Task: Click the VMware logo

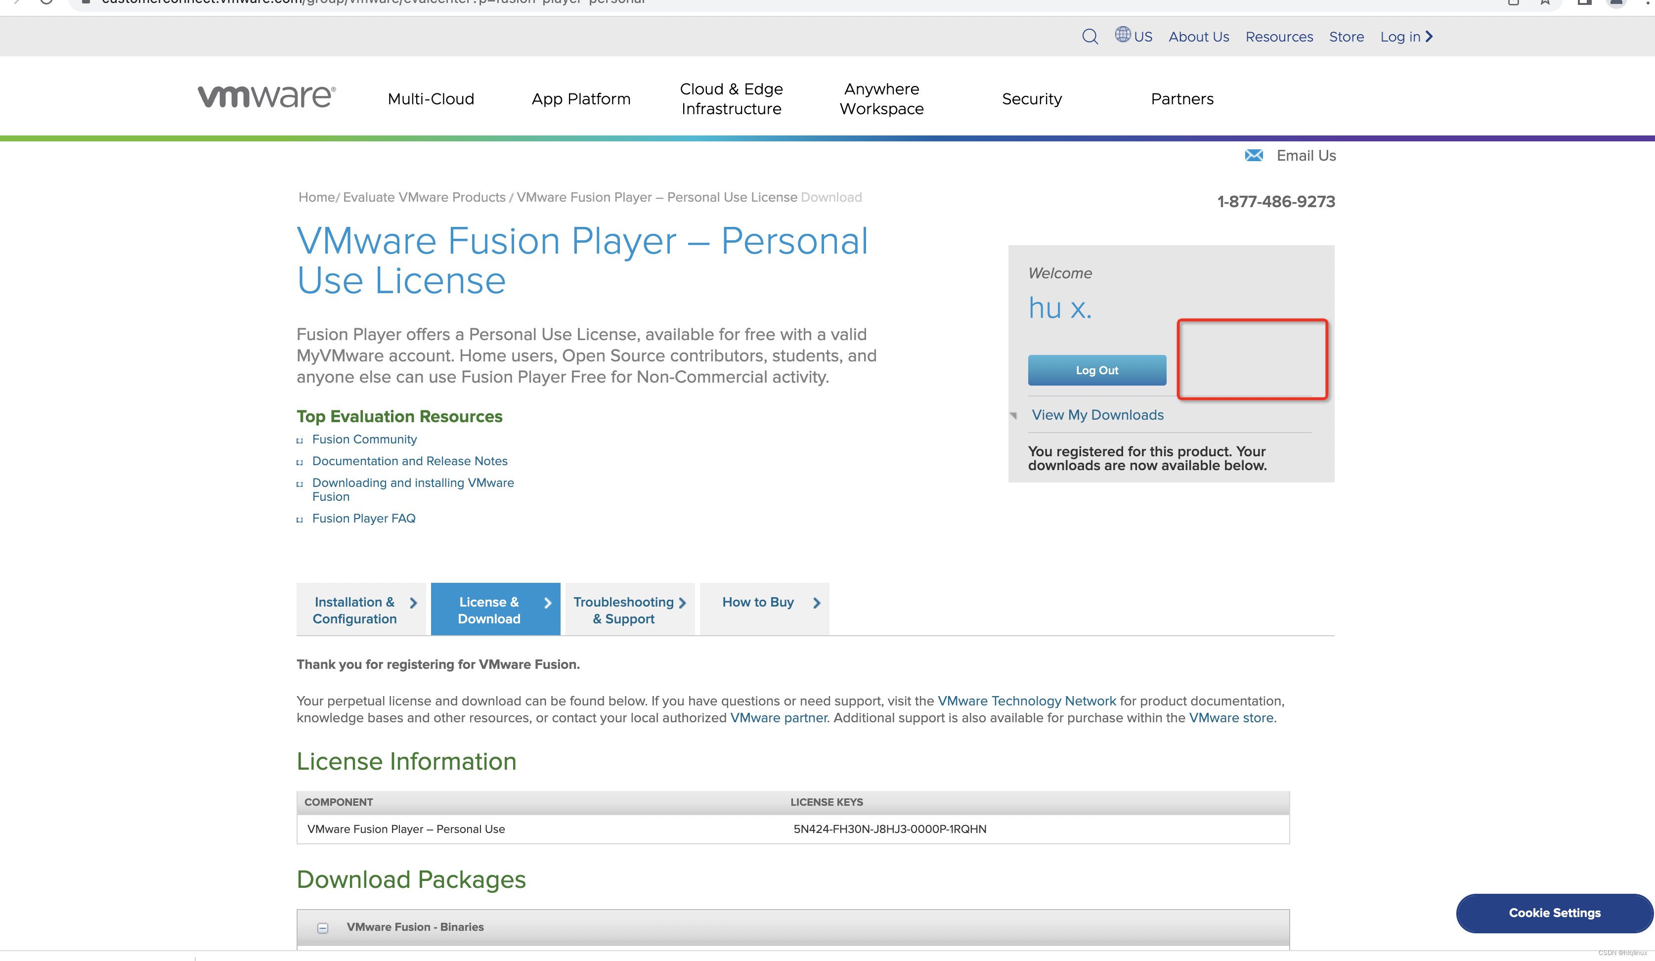Action: tap(266, 96)
